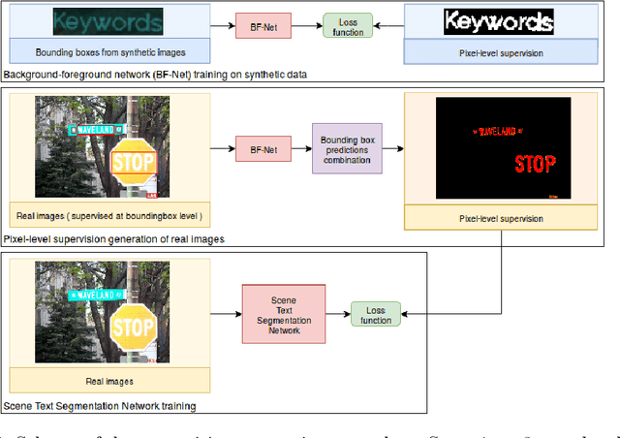Viewport: 620px width, 438px height.
Task: Click the Bounding box predictions combination box
Action: pos(347,147)
